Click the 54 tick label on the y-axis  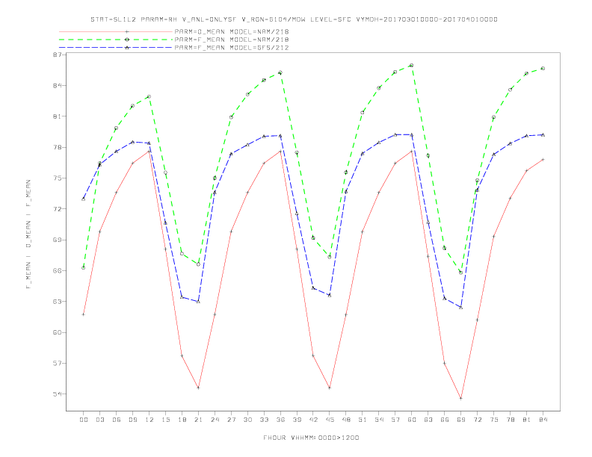click(x=57, y=394)
